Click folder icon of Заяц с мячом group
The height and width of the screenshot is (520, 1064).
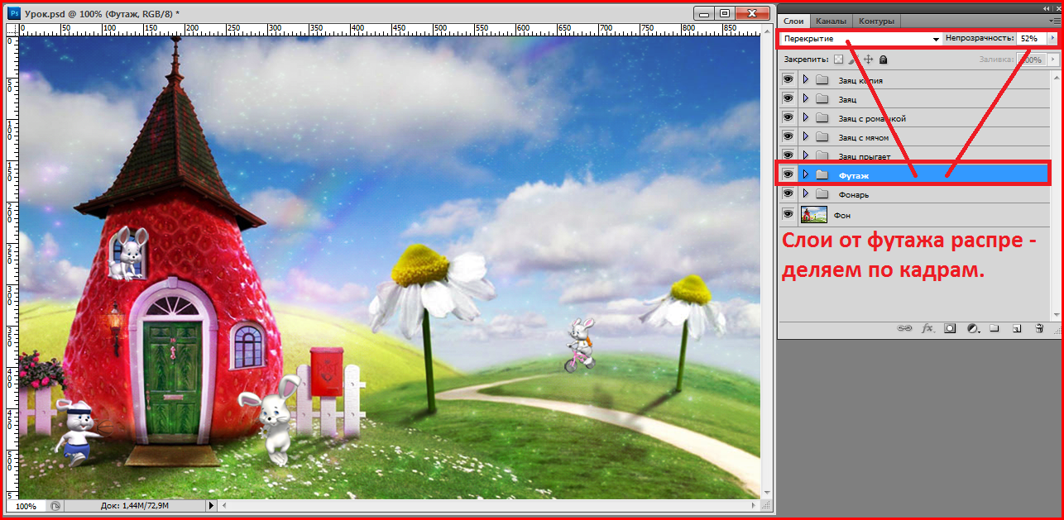point(822,137)
